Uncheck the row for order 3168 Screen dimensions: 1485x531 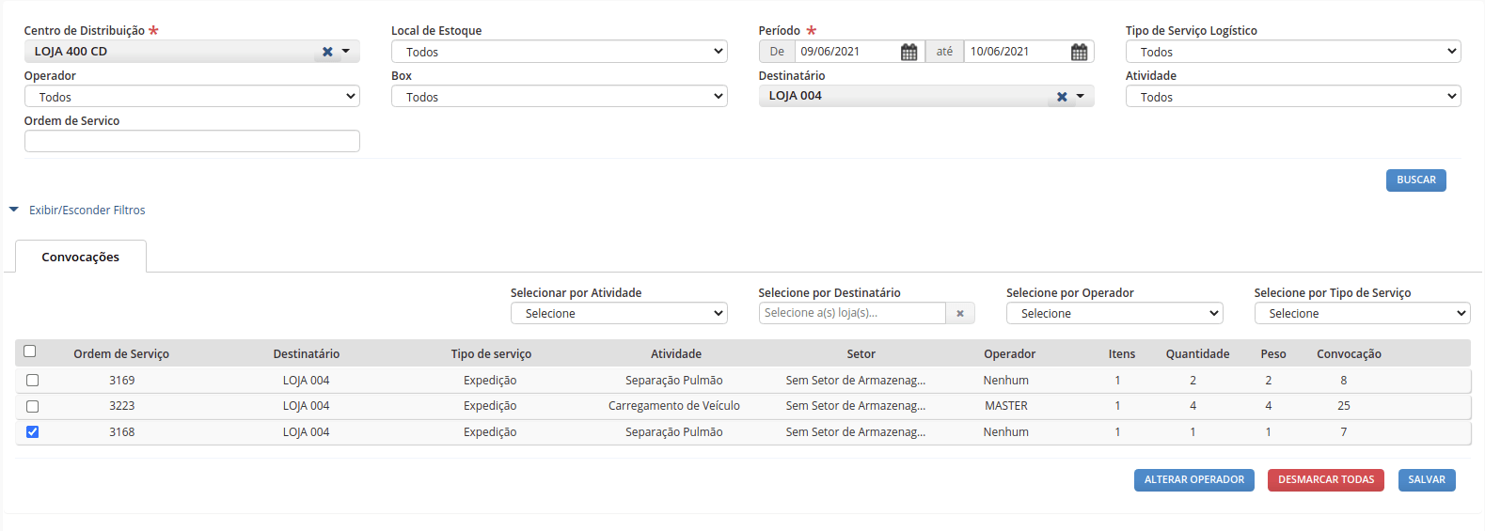33,432
